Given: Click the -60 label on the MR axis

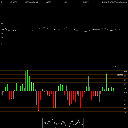Looking at the screenshot, I should point(125,105).
